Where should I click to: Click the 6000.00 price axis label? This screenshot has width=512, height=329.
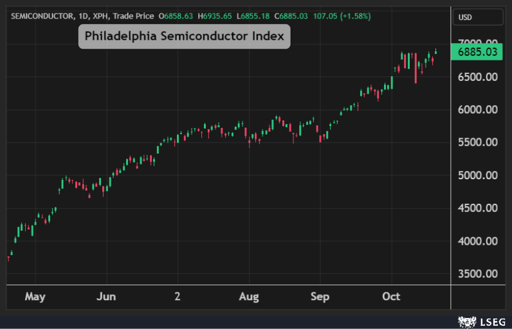477,110
